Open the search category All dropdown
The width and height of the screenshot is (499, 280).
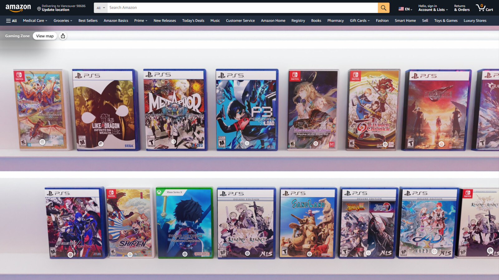(x=100, y=8)
